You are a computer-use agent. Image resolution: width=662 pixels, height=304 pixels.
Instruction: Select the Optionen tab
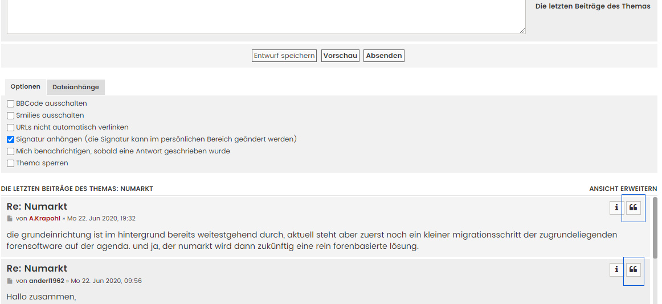(x=26, y=87)
